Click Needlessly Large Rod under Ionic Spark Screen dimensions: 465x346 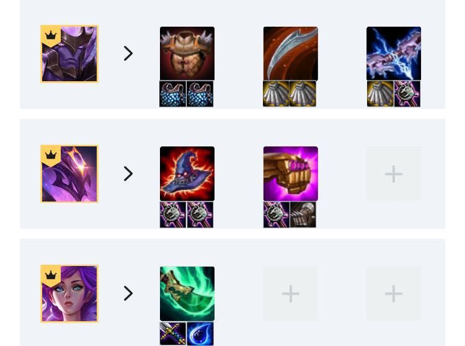click(407, 94)
